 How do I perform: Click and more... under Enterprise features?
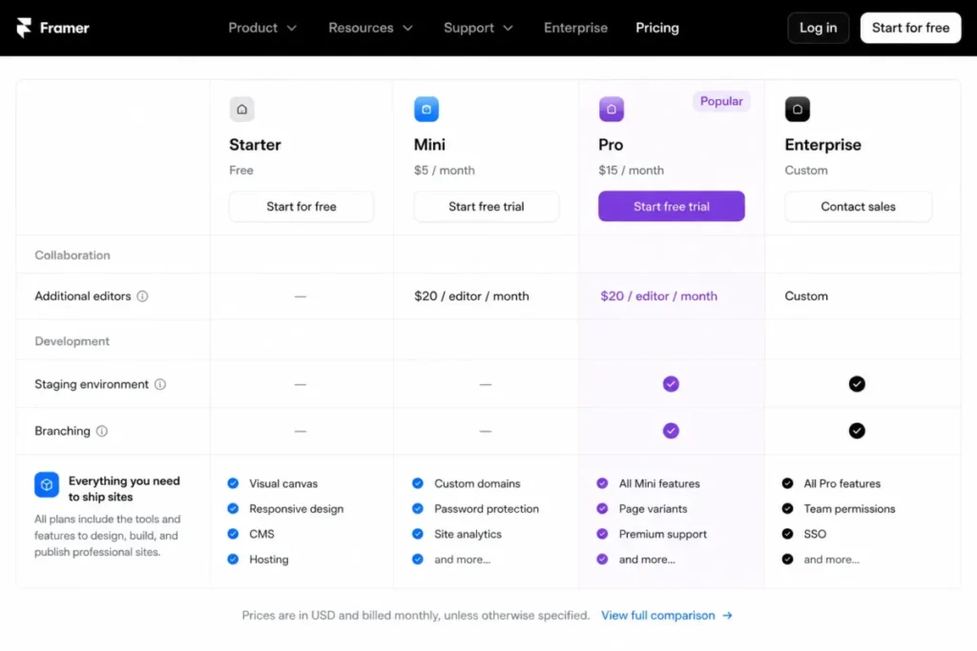(831, 559)
